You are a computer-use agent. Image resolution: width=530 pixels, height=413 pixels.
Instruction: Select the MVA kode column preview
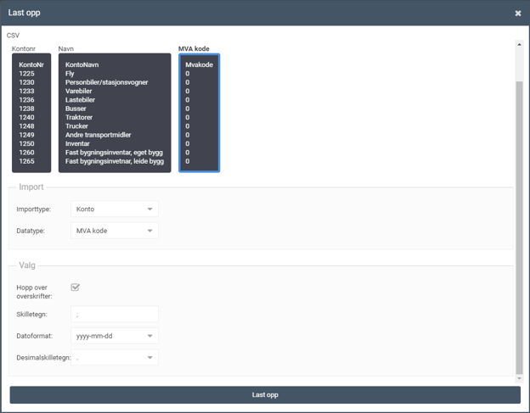tap(200, 113)
